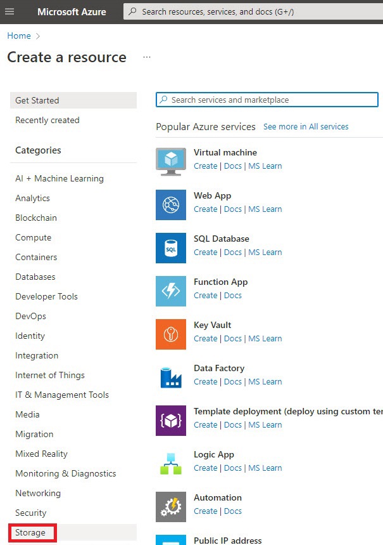Click Create under Web App
Viewport: 383px width, 545px height.
pos(205,209)
